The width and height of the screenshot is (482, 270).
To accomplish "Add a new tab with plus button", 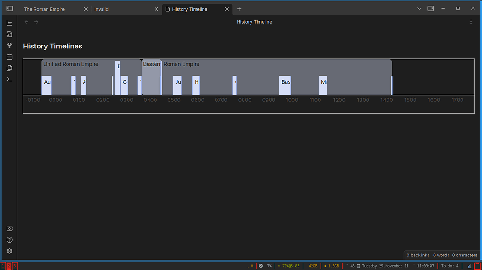I will (239, 9).
